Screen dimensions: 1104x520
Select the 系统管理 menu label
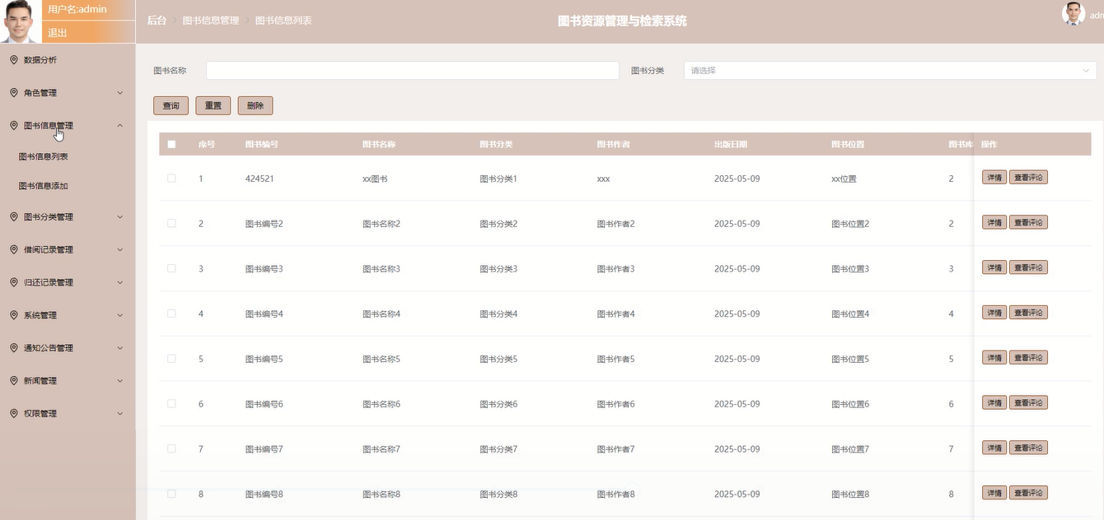pyautogui.click(x=40, y=315)
